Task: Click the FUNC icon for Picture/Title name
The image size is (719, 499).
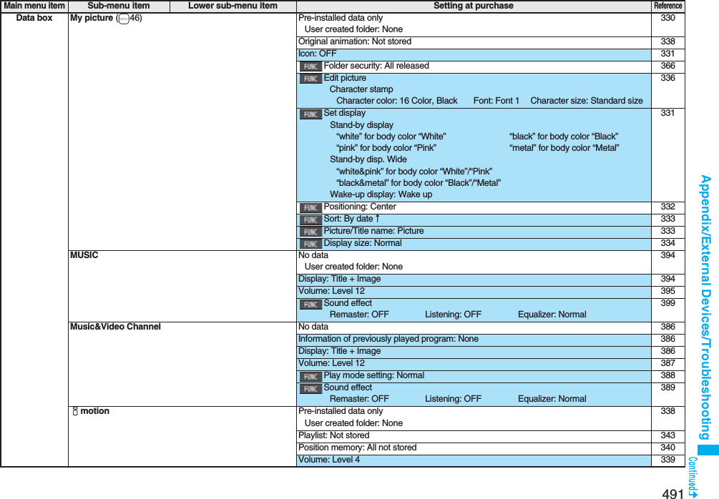Action: coord(310,231)
